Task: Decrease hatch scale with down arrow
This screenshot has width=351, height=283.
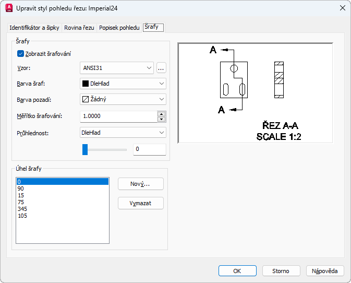Action: click(x=161, y=119)
